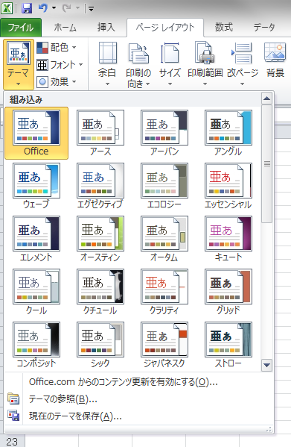
Task: Select the クチュール theme
Action: point(100,293)
